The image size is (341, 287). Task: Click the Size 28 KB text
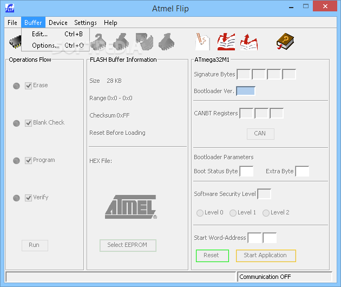pos(106,81)
